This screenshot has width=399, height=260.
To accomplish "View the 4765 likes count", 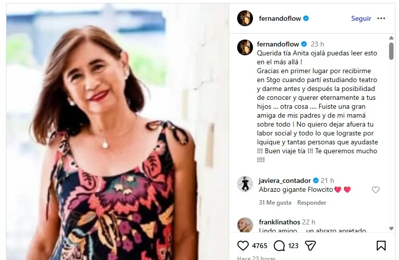I will pos(259,246).
